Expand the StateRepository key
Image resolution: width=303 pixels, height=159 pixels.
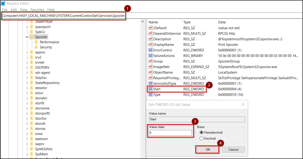(x=27, y=83)
